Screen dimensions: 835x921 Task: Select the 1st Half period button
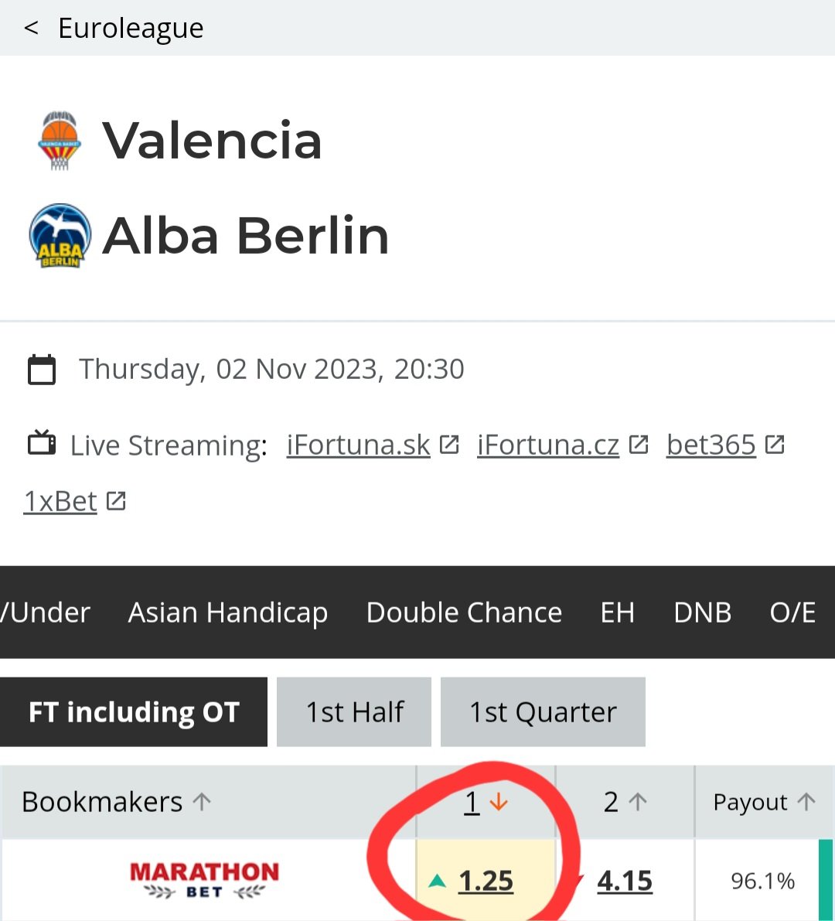(354, 712)
